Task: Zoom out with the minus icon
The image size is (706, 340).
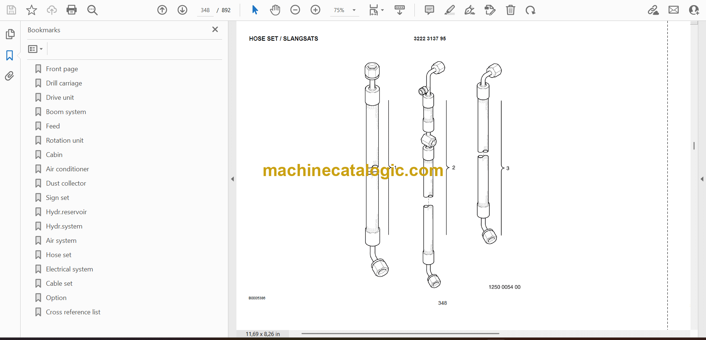Action: tap(295, 10)
